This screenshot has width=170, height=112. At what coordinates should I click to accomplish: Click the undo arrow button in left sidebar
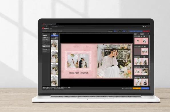point(46,49)
